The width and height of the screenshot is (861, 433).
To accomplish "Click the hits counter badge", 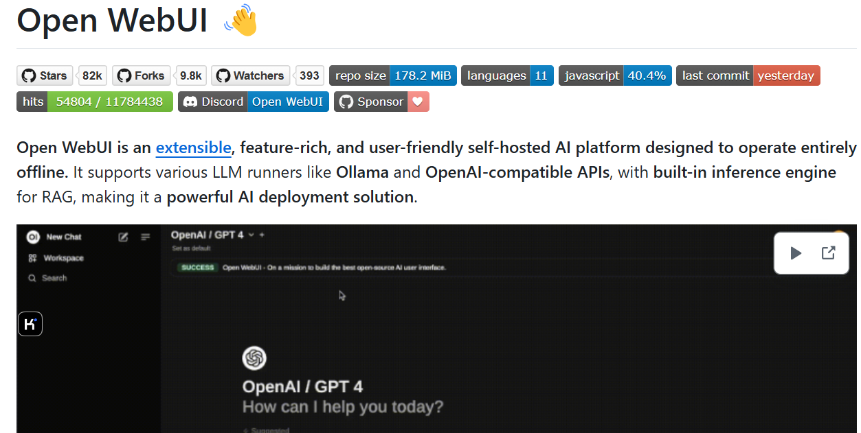I will point(95,102).
